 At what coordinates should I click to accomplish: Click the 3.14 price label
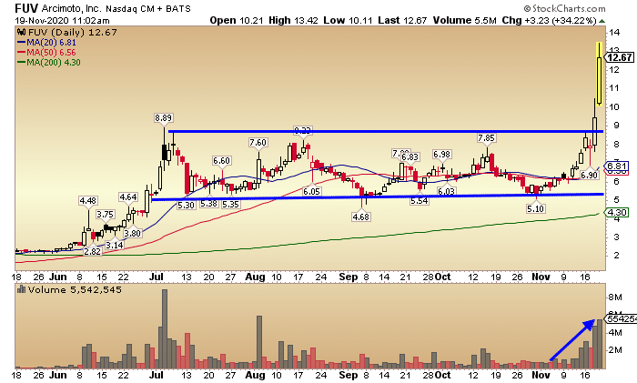tap(114, 245)
